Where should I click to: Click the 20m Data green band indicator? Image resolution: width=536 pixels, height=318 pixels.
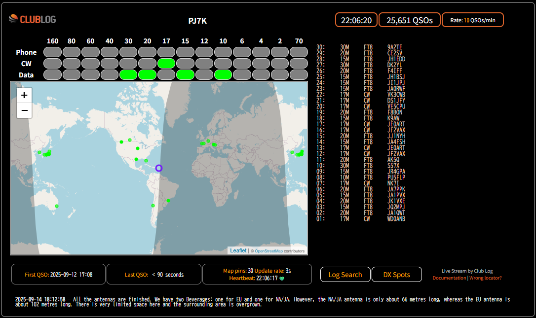click(147, 74)
